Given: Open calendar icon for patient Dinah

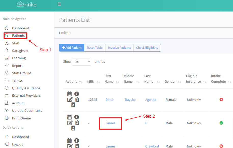Looking at the screenshot, I should (x=70, y=94).
